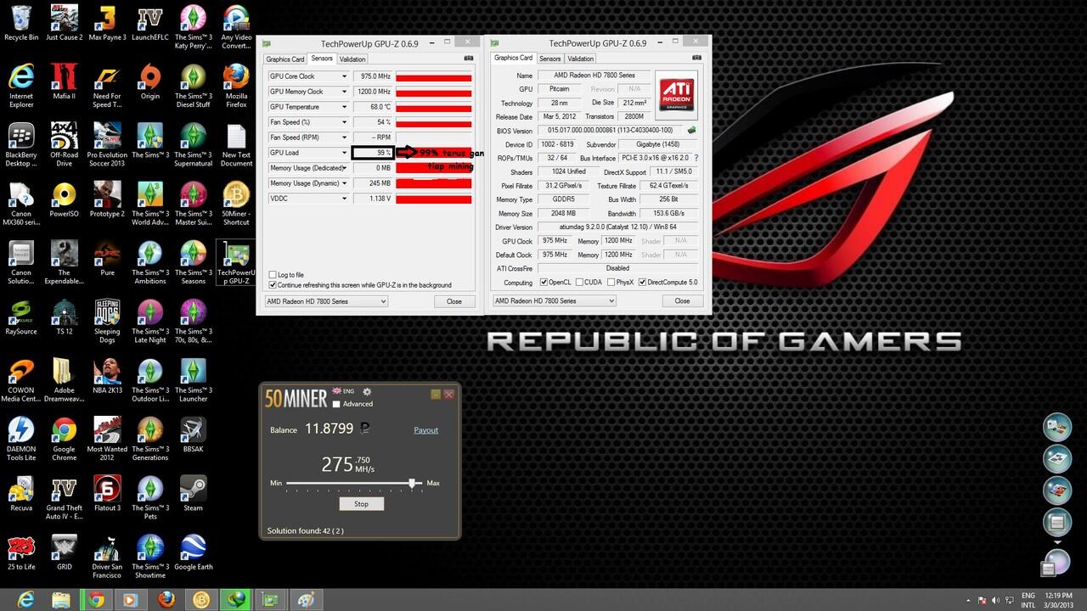
Task: Open File Explorer from the taskbar
Action: pyautogui.click(x=61, y=599)
